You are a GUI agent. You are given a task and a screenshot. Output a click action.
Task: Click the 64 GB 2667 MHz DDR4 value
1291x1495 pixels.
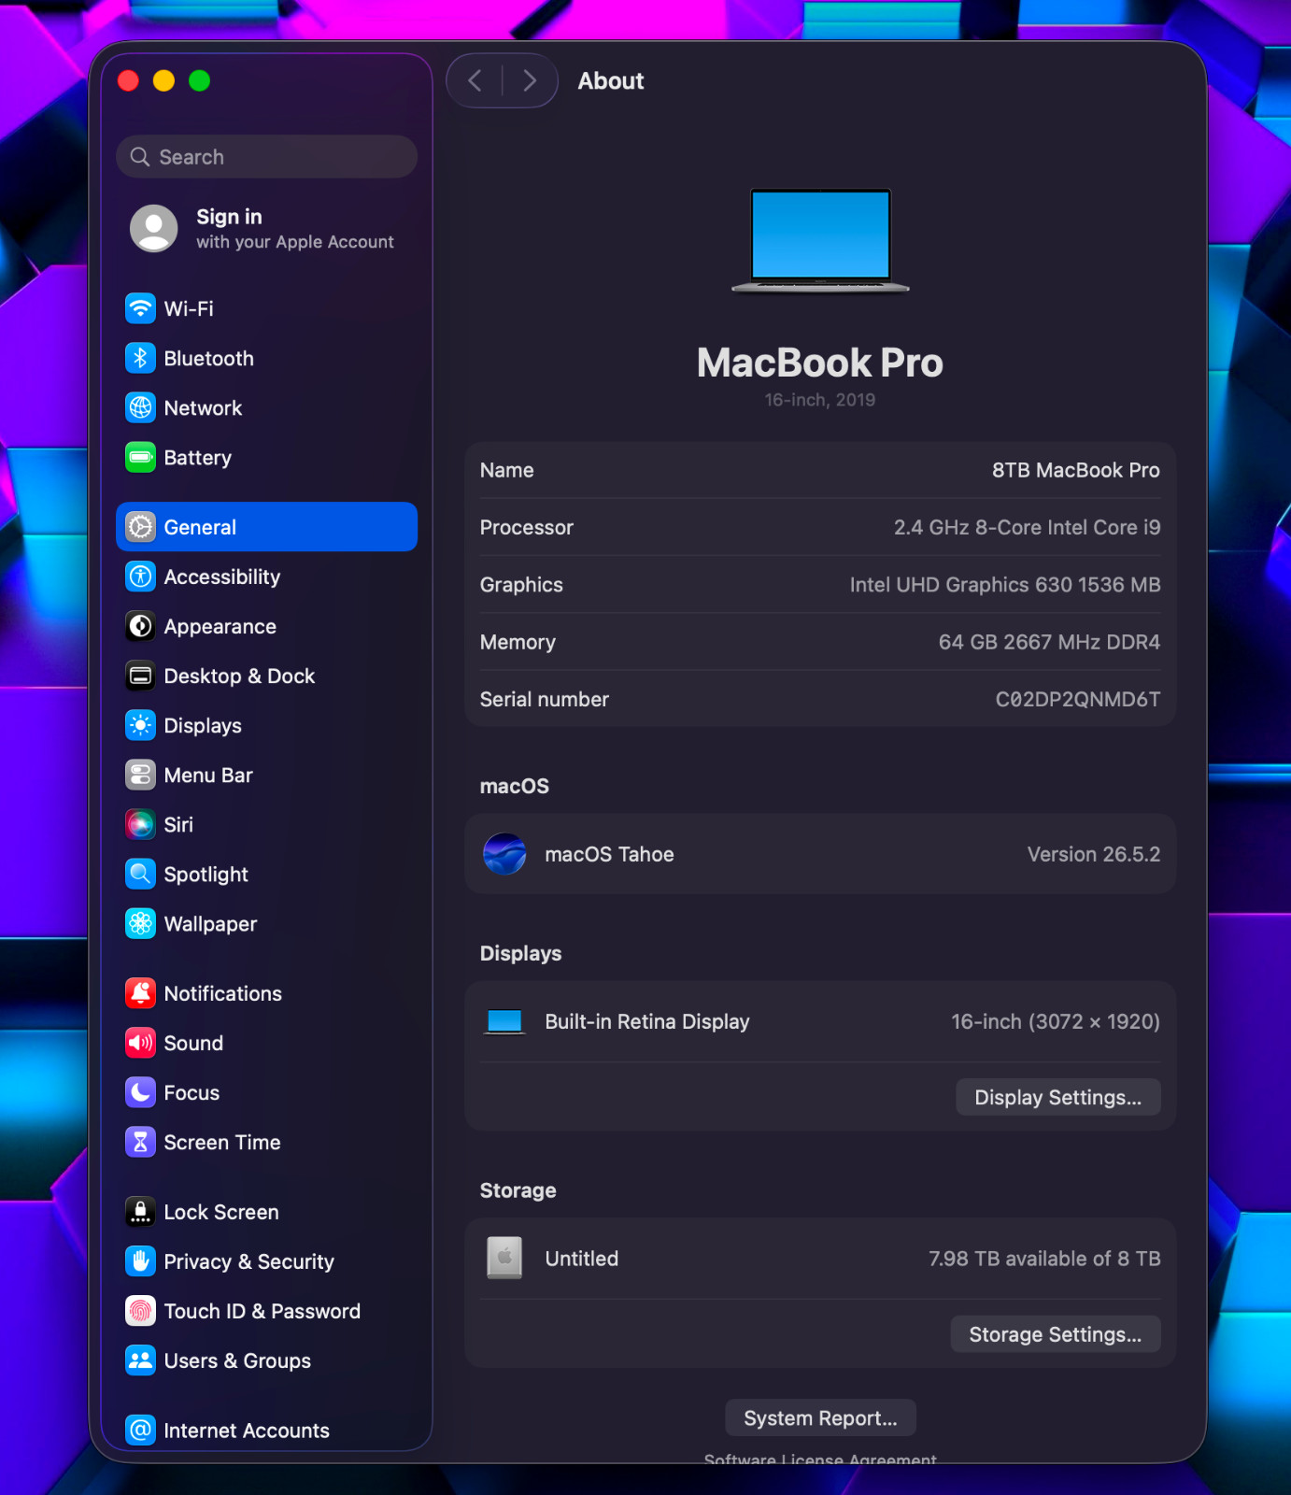point(1049,642)
